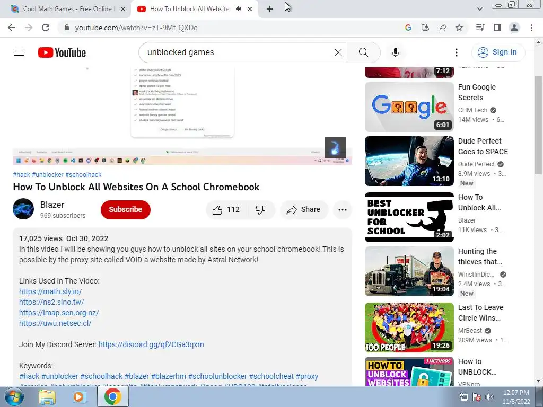The width and height of the screenshot is (543, 407).
Task: Click the #hack hashtag above title
Action: point(21,175)
